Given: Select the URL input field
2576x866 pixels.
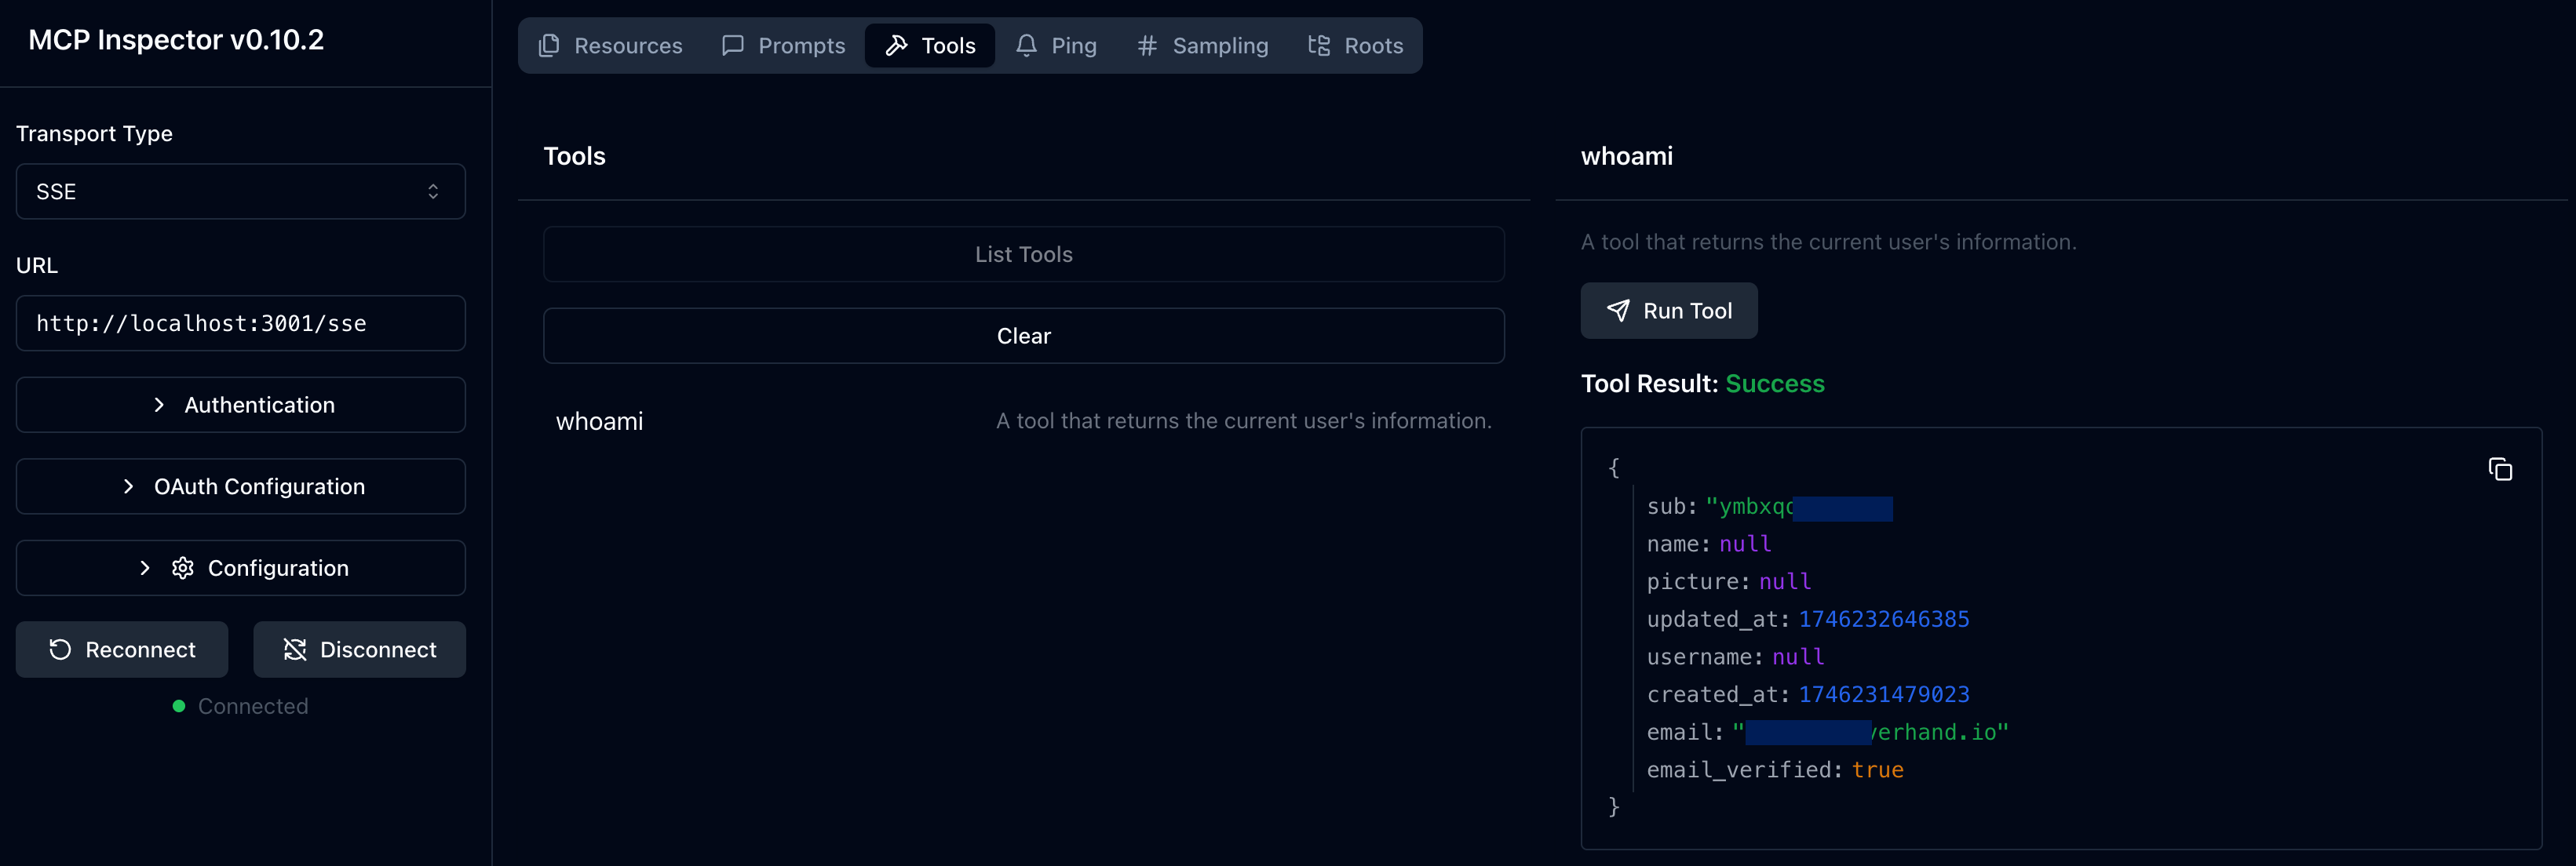Looking at the screenshot, I should 240,322.
